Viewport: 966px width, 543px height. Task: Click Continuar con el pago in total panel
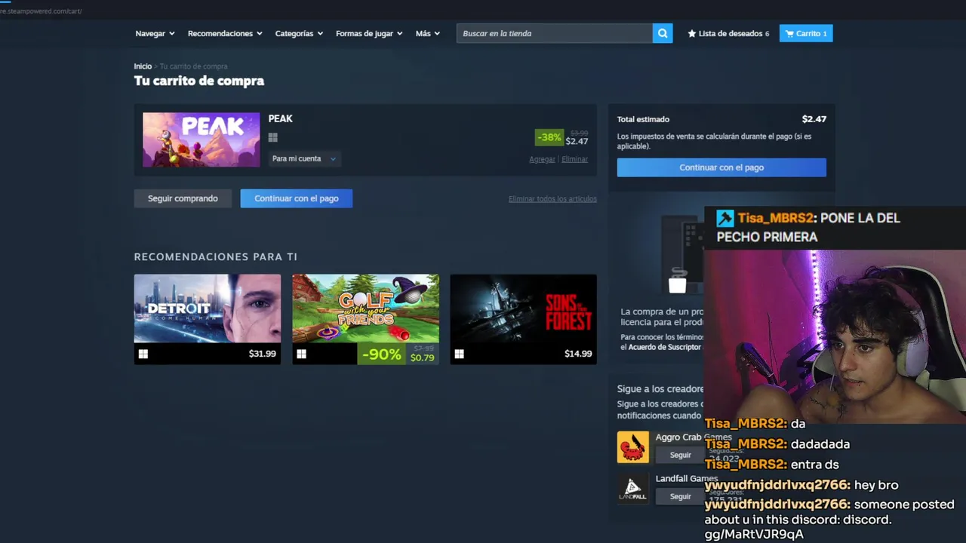(x=721, y=167)
